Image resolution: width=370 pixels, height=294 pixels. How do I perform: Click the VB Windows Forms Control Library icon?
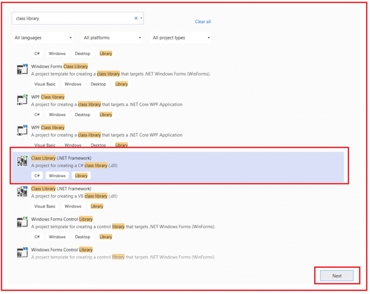(x=22, y=253)
